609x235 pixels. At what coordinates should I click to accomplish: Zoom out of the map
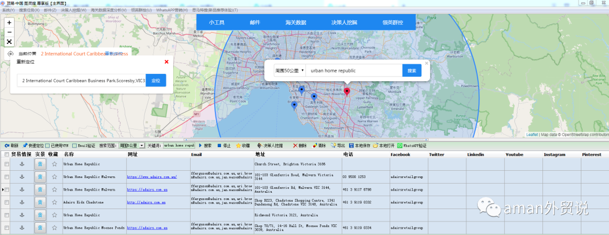[x=10, y=32]
